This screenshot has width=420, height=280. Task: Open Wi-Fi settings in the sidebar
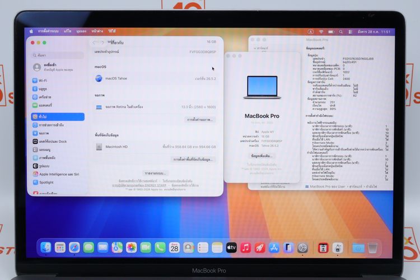click(40, 81)
